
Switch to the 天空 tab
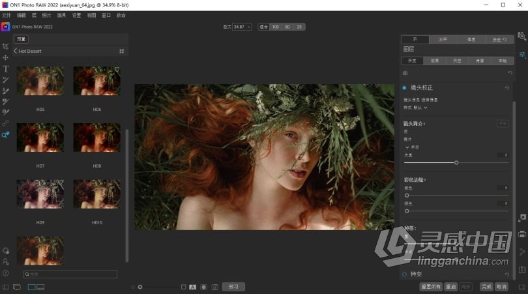(x=457, y=61)
